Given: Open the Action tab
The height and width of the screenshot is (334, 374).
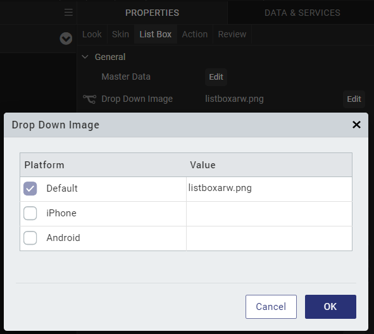Looking at the screenshot, I should click(x=195, y=34).
